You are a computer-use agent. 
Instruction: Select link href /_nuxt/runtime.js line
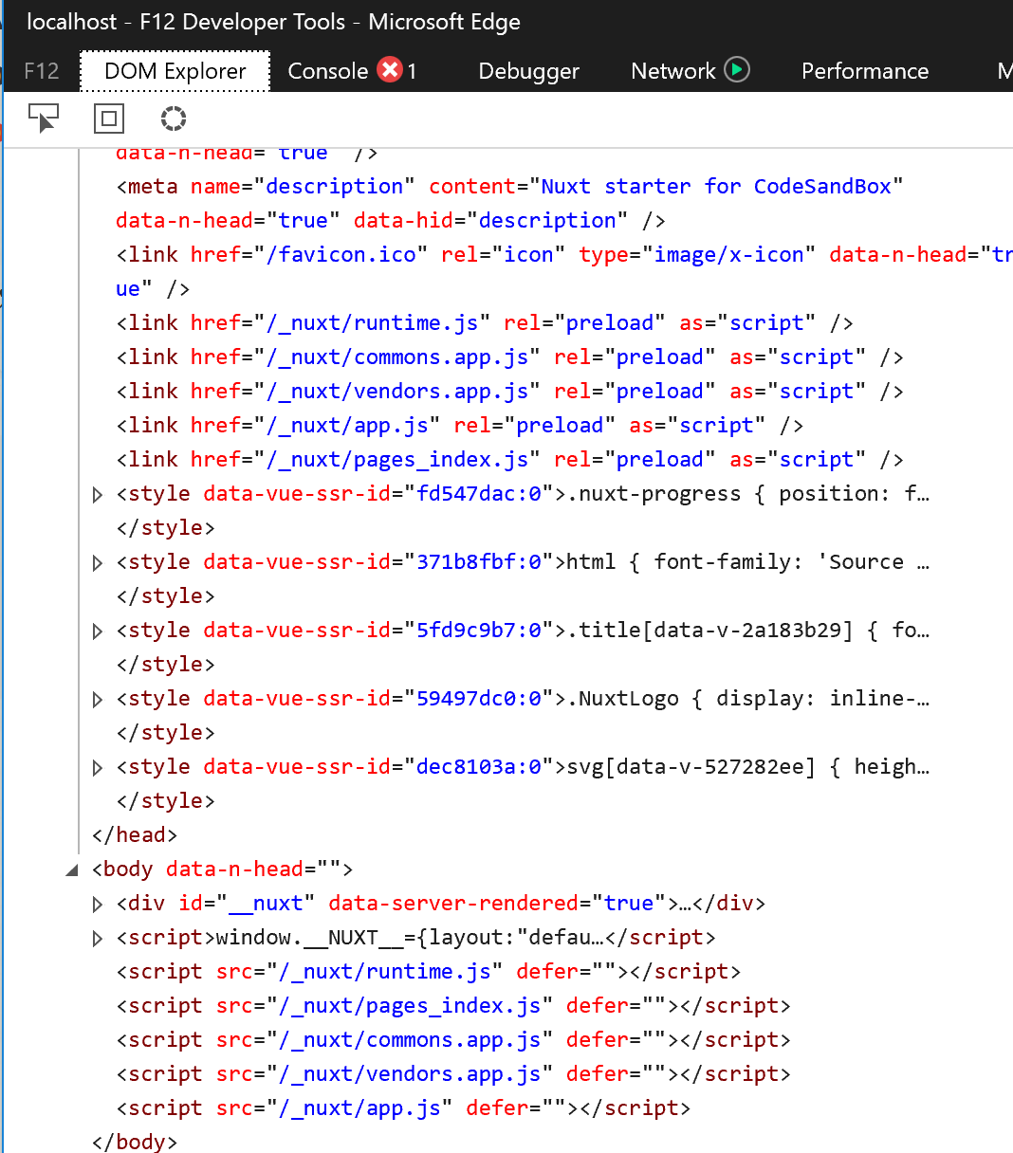tap(485, 322)
